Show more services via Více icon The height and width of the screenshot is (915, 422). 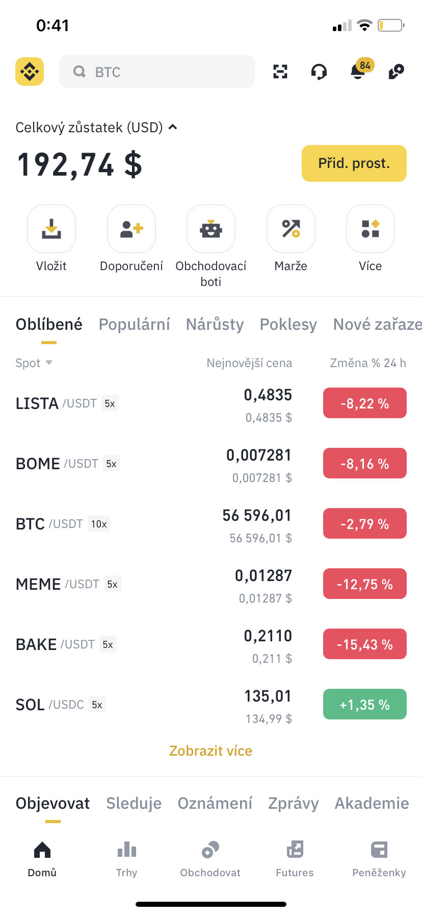(x=371, y=229)
